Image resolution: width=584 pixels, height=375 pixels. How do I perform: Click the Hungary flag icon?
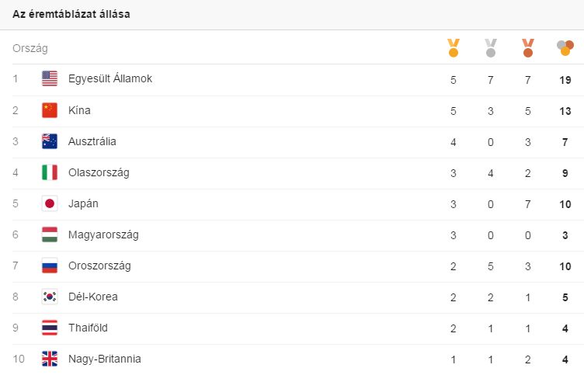tap(50, 234)
